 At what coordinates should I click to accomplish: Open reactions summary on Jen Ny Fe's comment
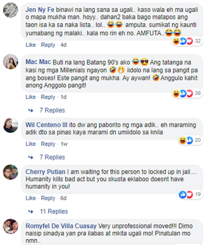[187, 41]
